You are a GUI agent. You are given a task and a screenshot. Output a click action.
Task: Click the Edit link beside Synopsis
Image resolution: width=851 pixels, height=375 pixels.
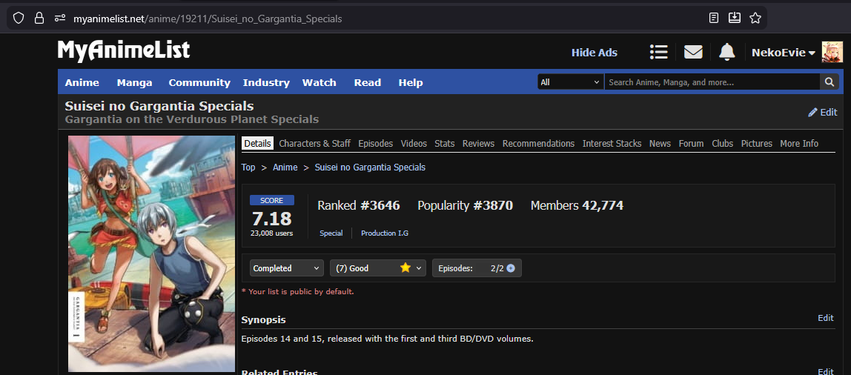pos(826,318)
